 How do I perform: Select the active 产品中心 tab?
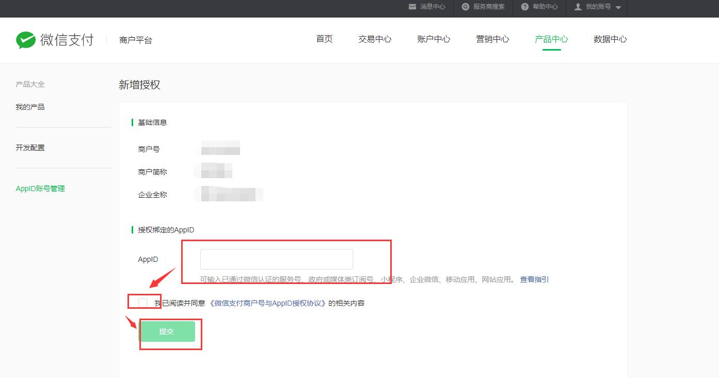pos(551,39)
